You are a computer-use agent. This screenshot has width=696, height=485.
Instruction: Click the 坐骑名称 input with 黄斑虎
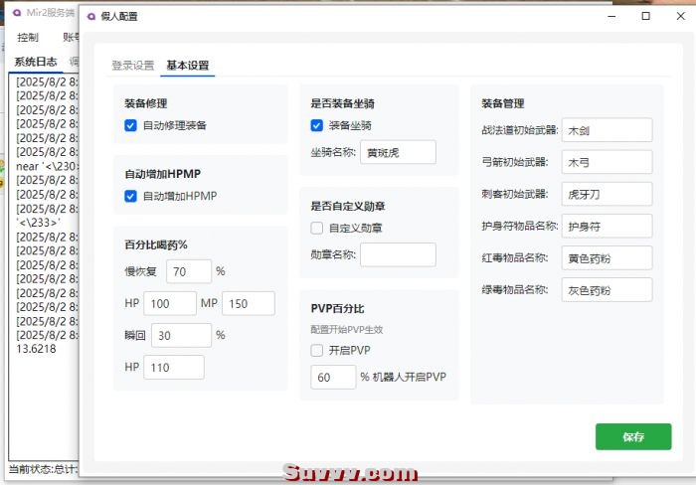click(x=398, y=152)
